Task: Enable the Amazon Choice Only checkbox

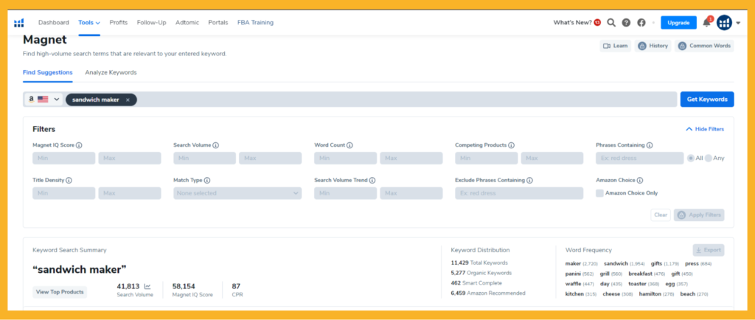Action: tap(600, 193)
